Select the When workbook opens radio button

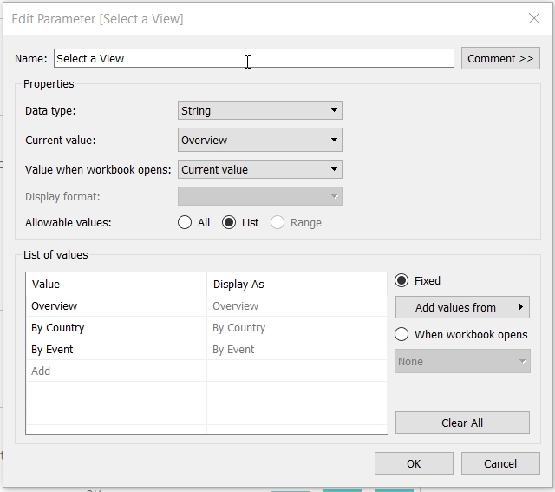tap(402, 335)
